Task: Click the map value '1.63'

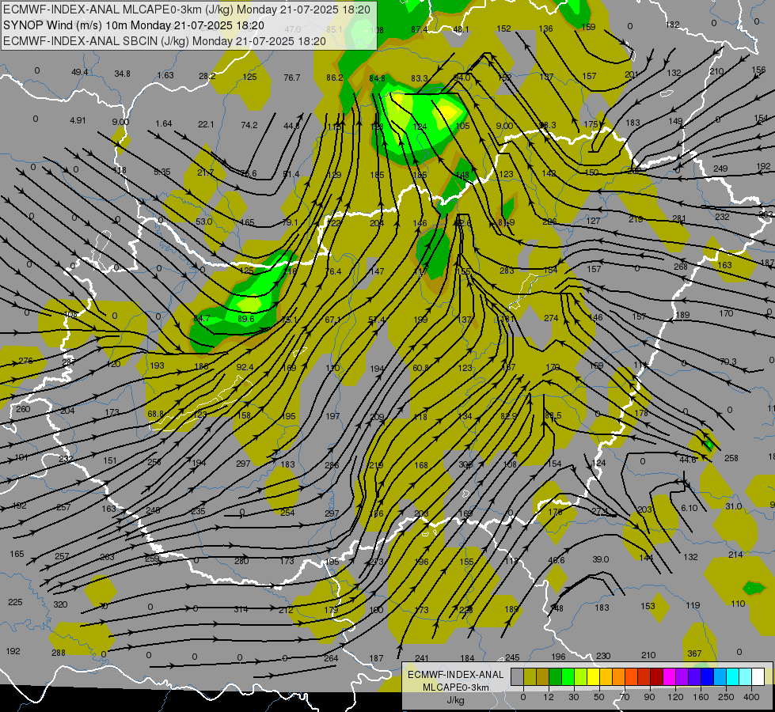Action: tap(165, 75)
